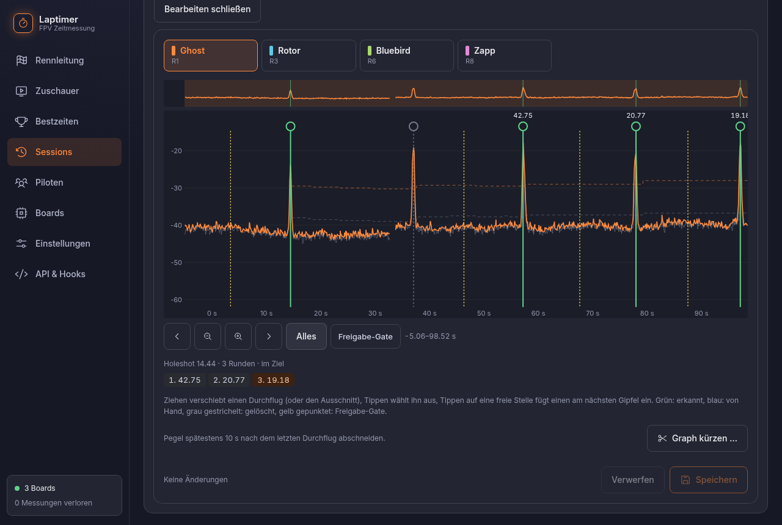Switch to the Bluebird R6 pilot tab
The width and height of the screenshot is (782, 525).
(407, 56)
